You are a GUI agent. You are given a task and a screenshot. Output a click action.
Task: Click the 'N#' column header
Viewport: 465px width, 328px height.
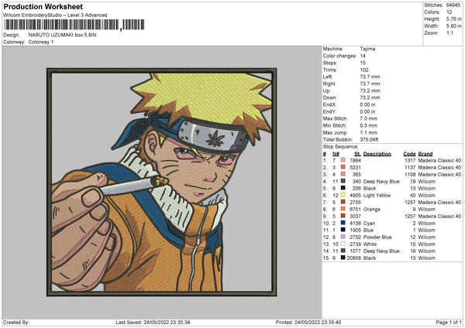336,154
